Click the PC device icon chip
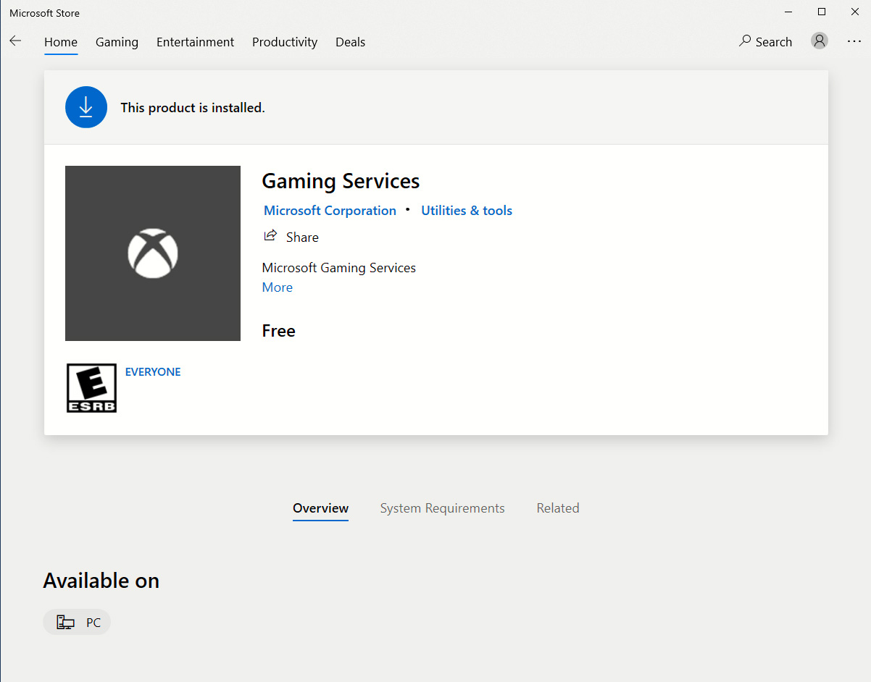Screen dimensions: 871x682 [77, 622]
